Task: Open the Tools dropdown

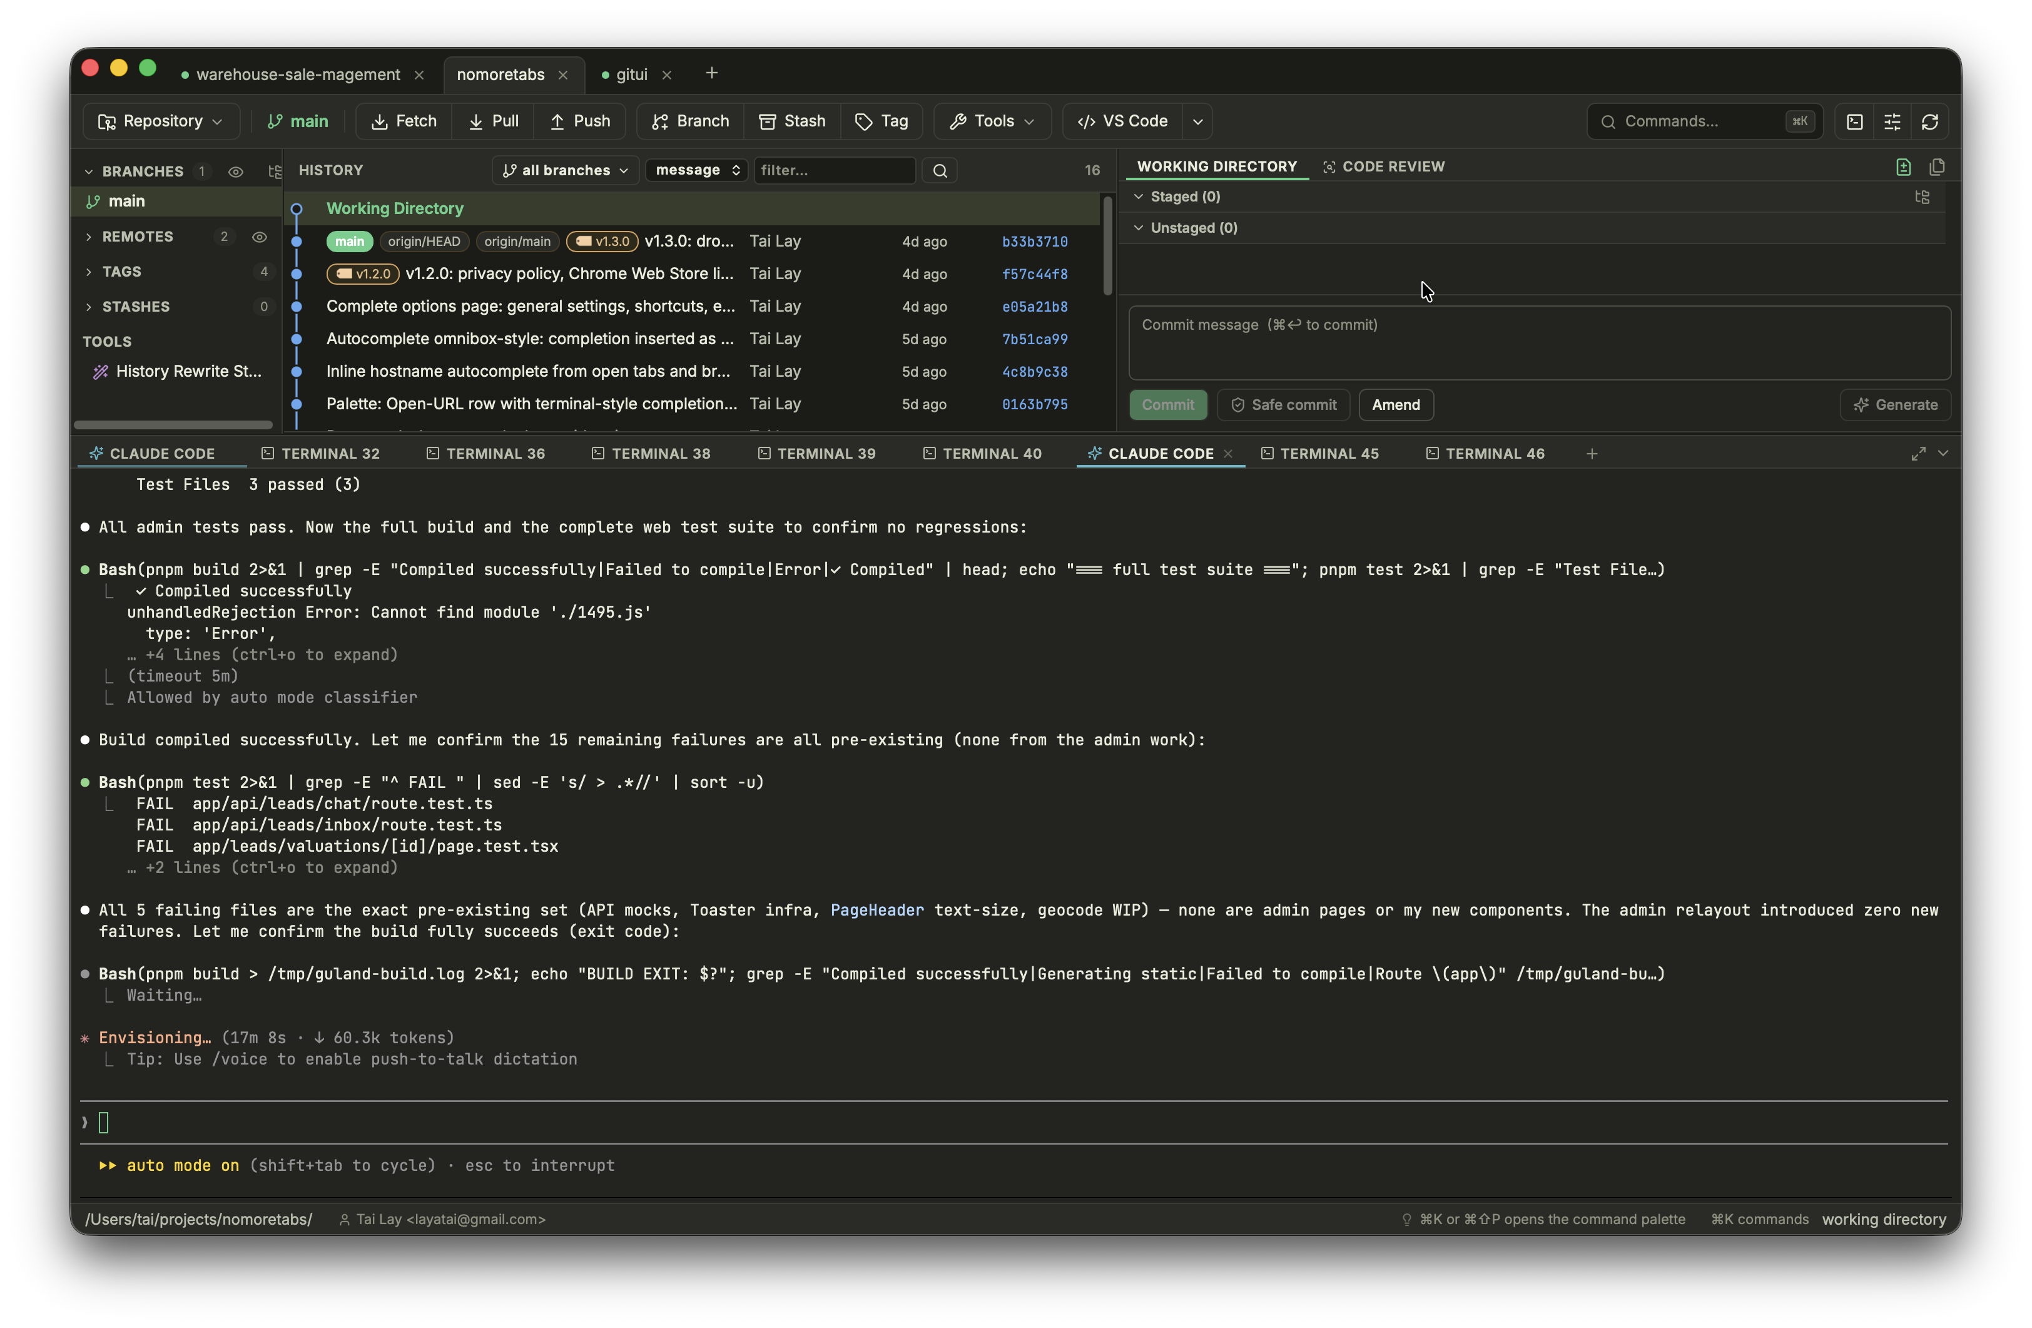Action: tap(992, 121)
